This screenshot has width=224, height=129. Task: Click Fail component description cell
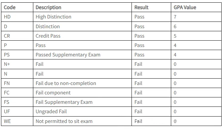tap(82, 93)
